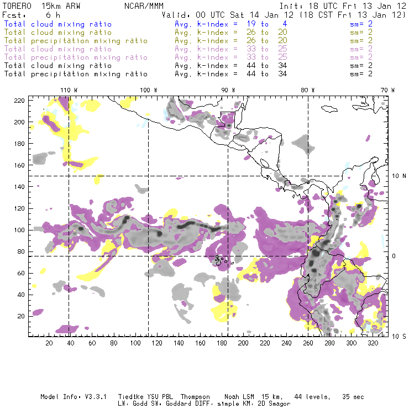Click the "160" label on the vertical axis
Image resolution: width=409 pixels, height=409 pixels.
pos(19,165)
